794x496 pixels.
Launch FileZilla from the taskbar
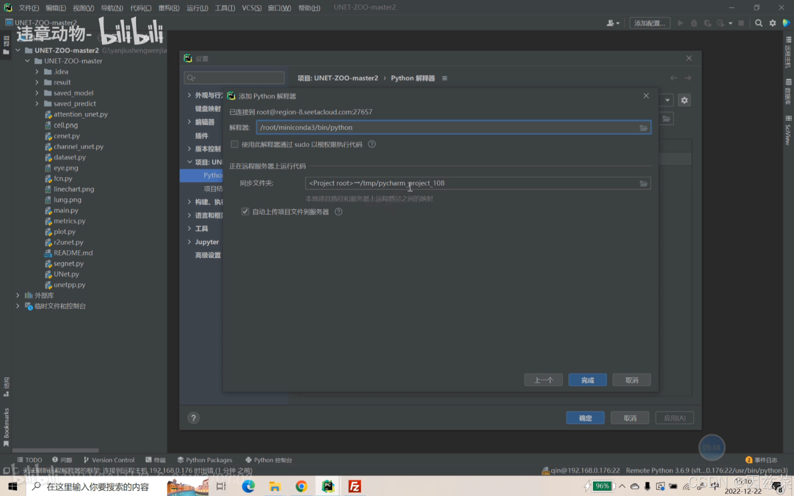(x=354, y=487)
